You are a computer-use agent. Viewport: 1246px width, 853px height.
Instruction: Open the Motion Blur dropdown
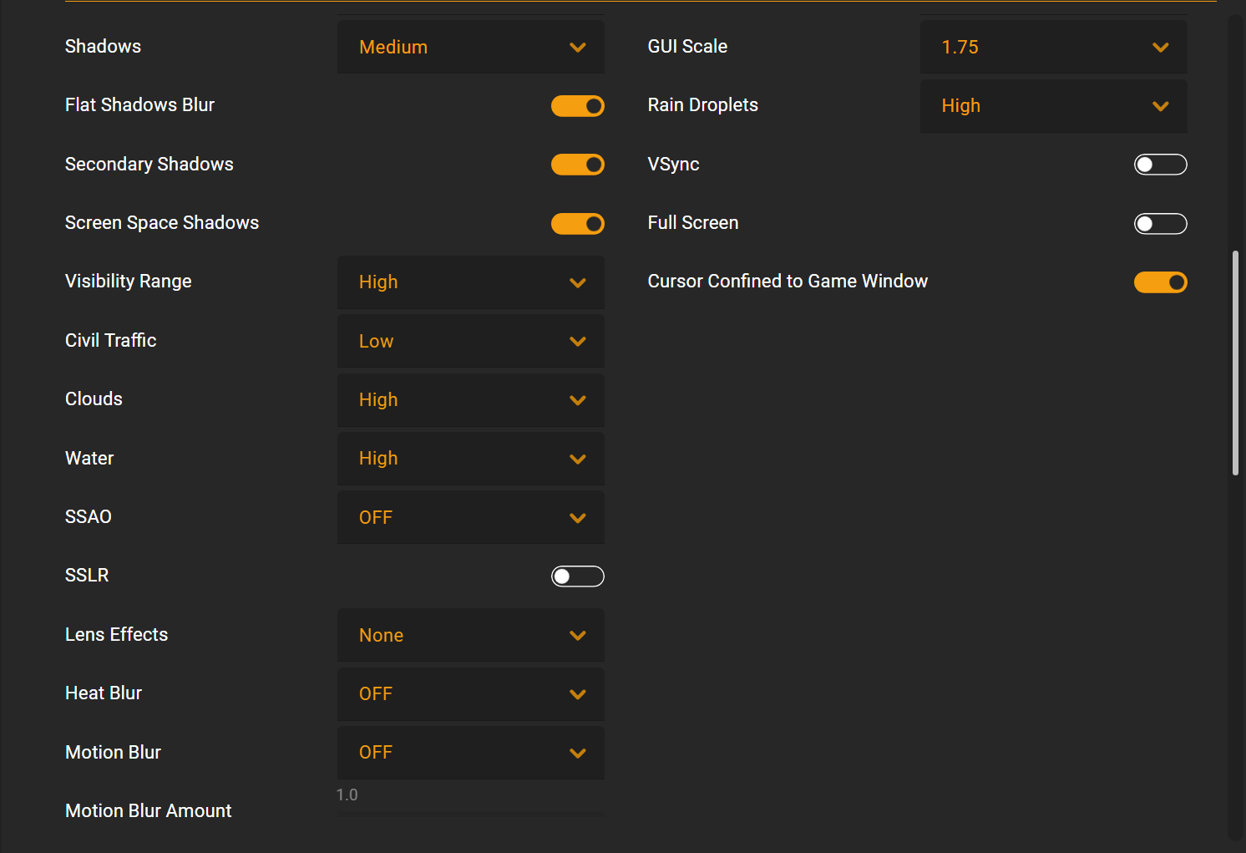coord(470,753)
